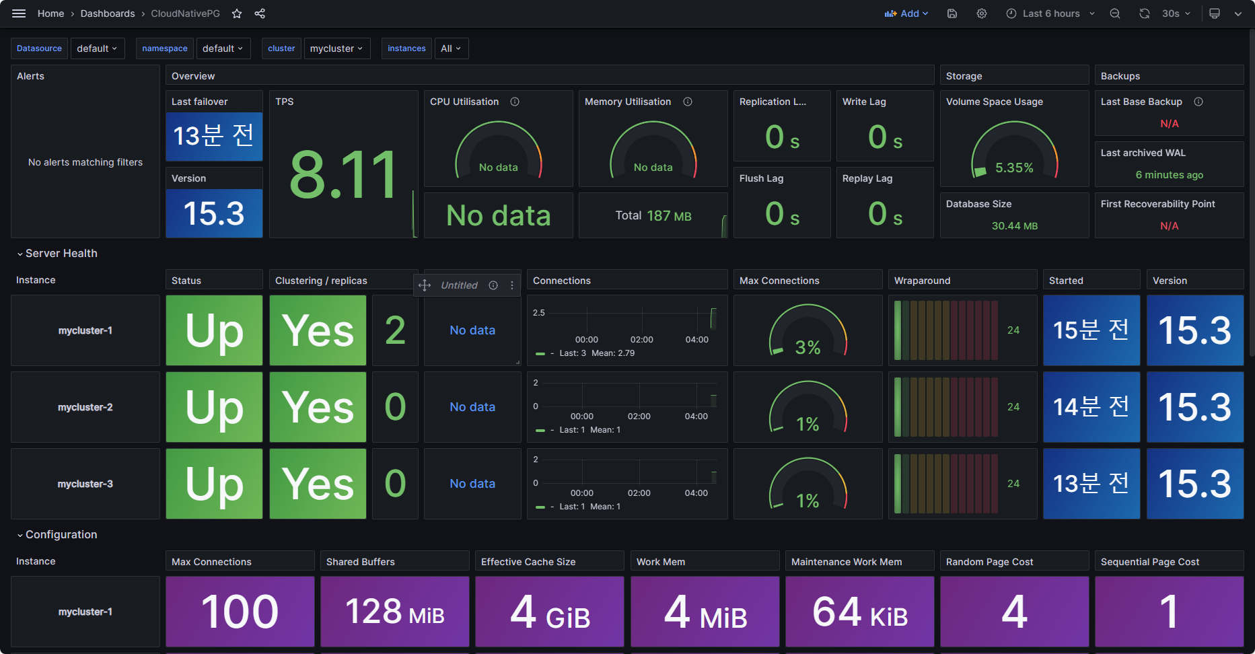This screenshot has height=654, width=1255.
Task: Open the Last 6 hours time picker
Action: coord(1050,13)
